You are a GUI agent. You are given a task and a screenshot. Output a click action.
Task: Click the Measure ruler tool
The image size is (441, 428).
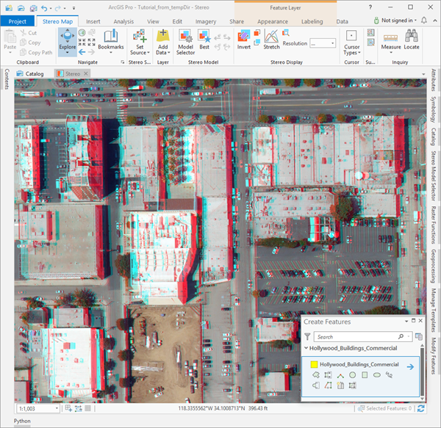tap(391, 40)
